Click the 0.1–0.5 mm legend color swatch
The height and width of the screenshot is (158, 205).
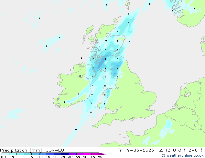pyautogui.click(x=5, y=154)
